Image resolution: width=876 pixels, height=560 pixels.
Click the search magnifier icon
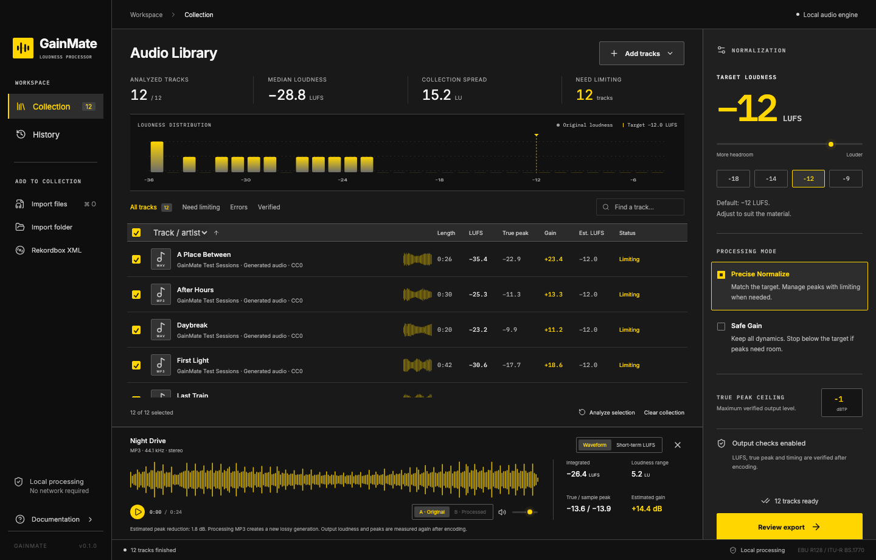click(x=606, y=207)
